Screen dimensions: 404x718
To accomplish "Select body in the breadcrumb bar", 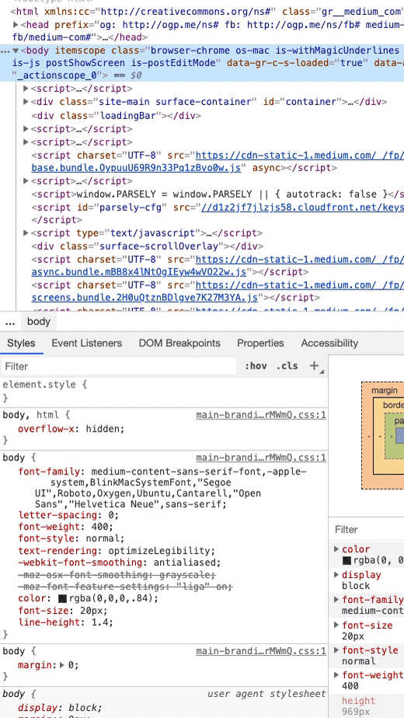I will pyautogui.click(x=38, y=321).
